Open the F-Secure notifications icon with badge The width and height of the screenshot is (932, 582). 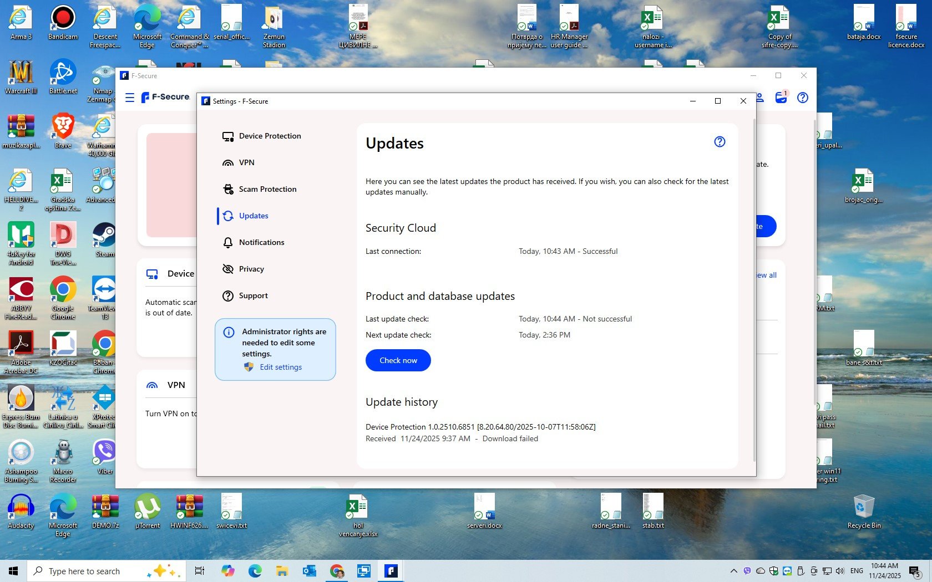[x=781, y=98]
